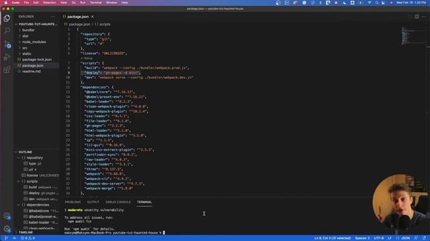This screenshot has height=241, width=430.
Task: Open Manage gear settings icon
Action: [x=7, y=229]
